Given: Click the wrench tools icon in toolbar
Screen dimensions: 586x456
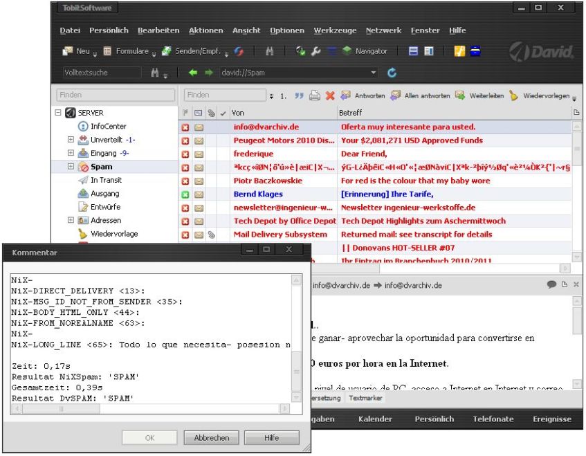Looking at the screenshot, I should pyautogui.click(x=316, y=51).
